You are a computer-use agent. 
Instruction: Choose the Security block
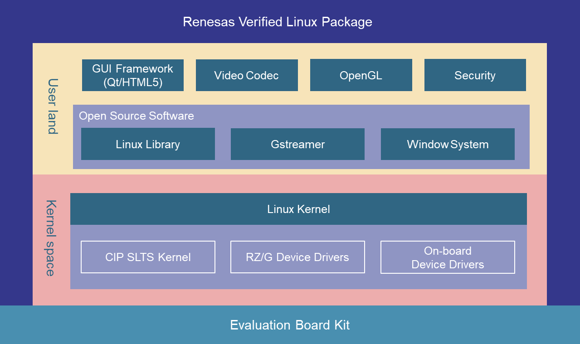[x=475, y=75]
